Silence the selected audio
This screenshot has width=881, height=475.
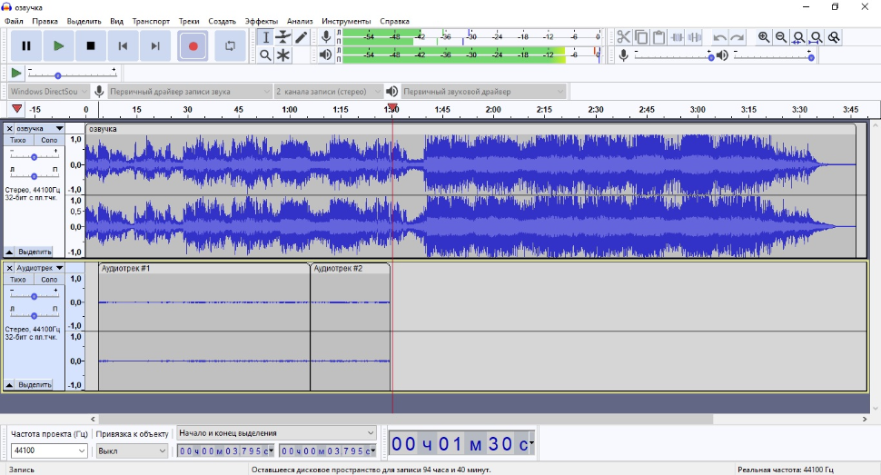point(695,37)
